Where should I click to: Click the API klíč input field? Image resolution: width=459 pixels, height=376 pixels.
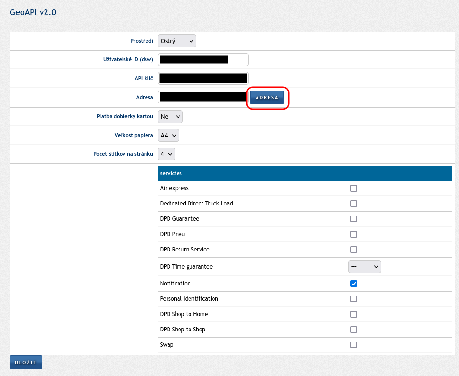203,79
